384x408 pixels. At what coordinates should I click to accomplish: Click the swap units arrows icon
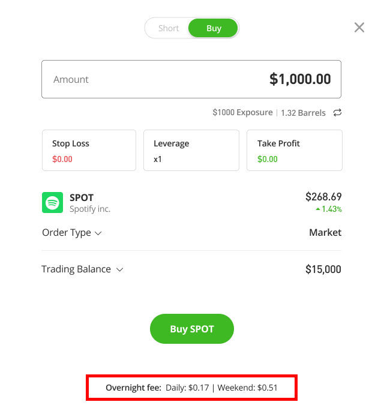(x=337, y=113)
